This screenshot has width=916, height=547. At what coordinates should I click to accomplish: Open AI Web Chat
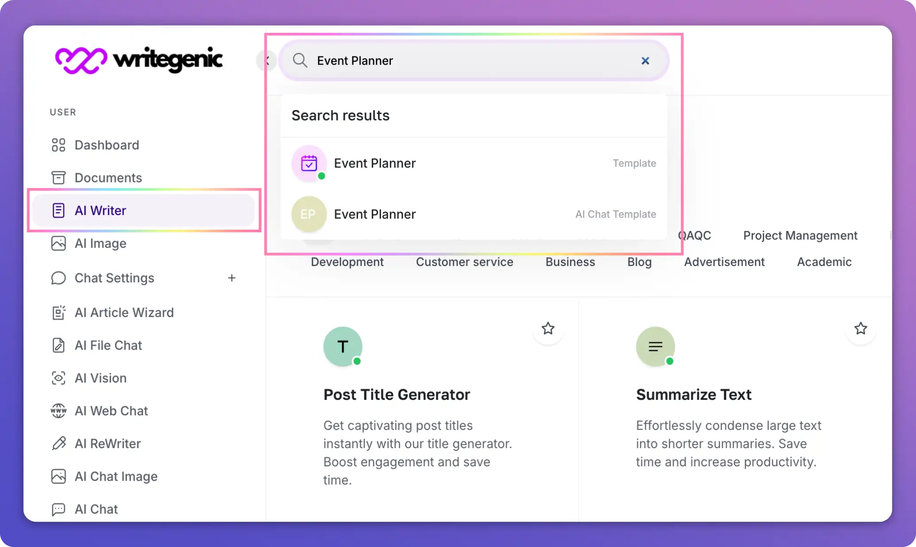(111, 411)
